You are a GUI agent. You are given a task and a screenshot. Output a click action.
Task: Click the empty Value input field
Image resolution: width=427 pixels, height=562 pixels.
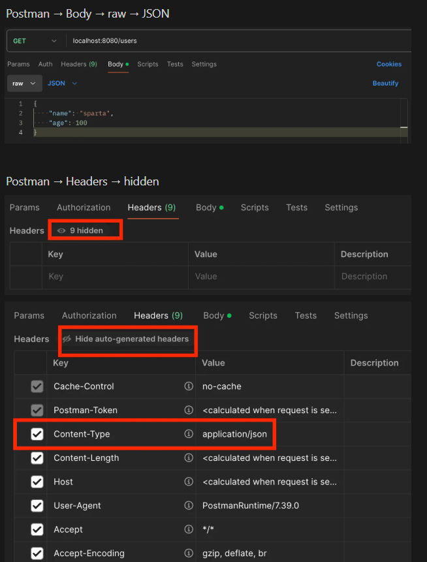tap(261, 276)
